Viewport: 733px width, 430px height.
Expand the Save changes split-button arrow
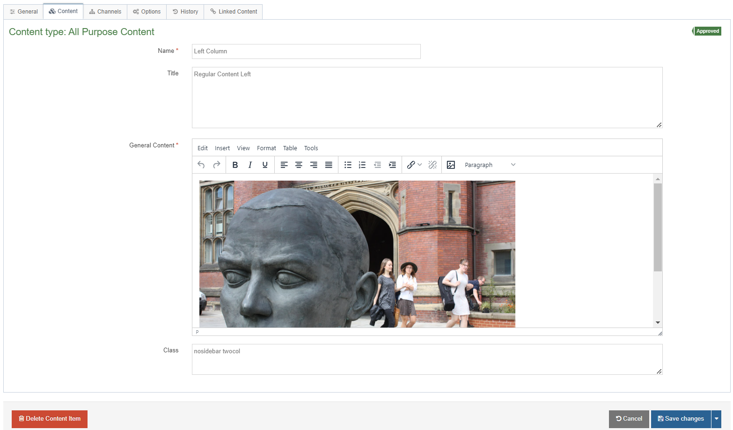716,419
